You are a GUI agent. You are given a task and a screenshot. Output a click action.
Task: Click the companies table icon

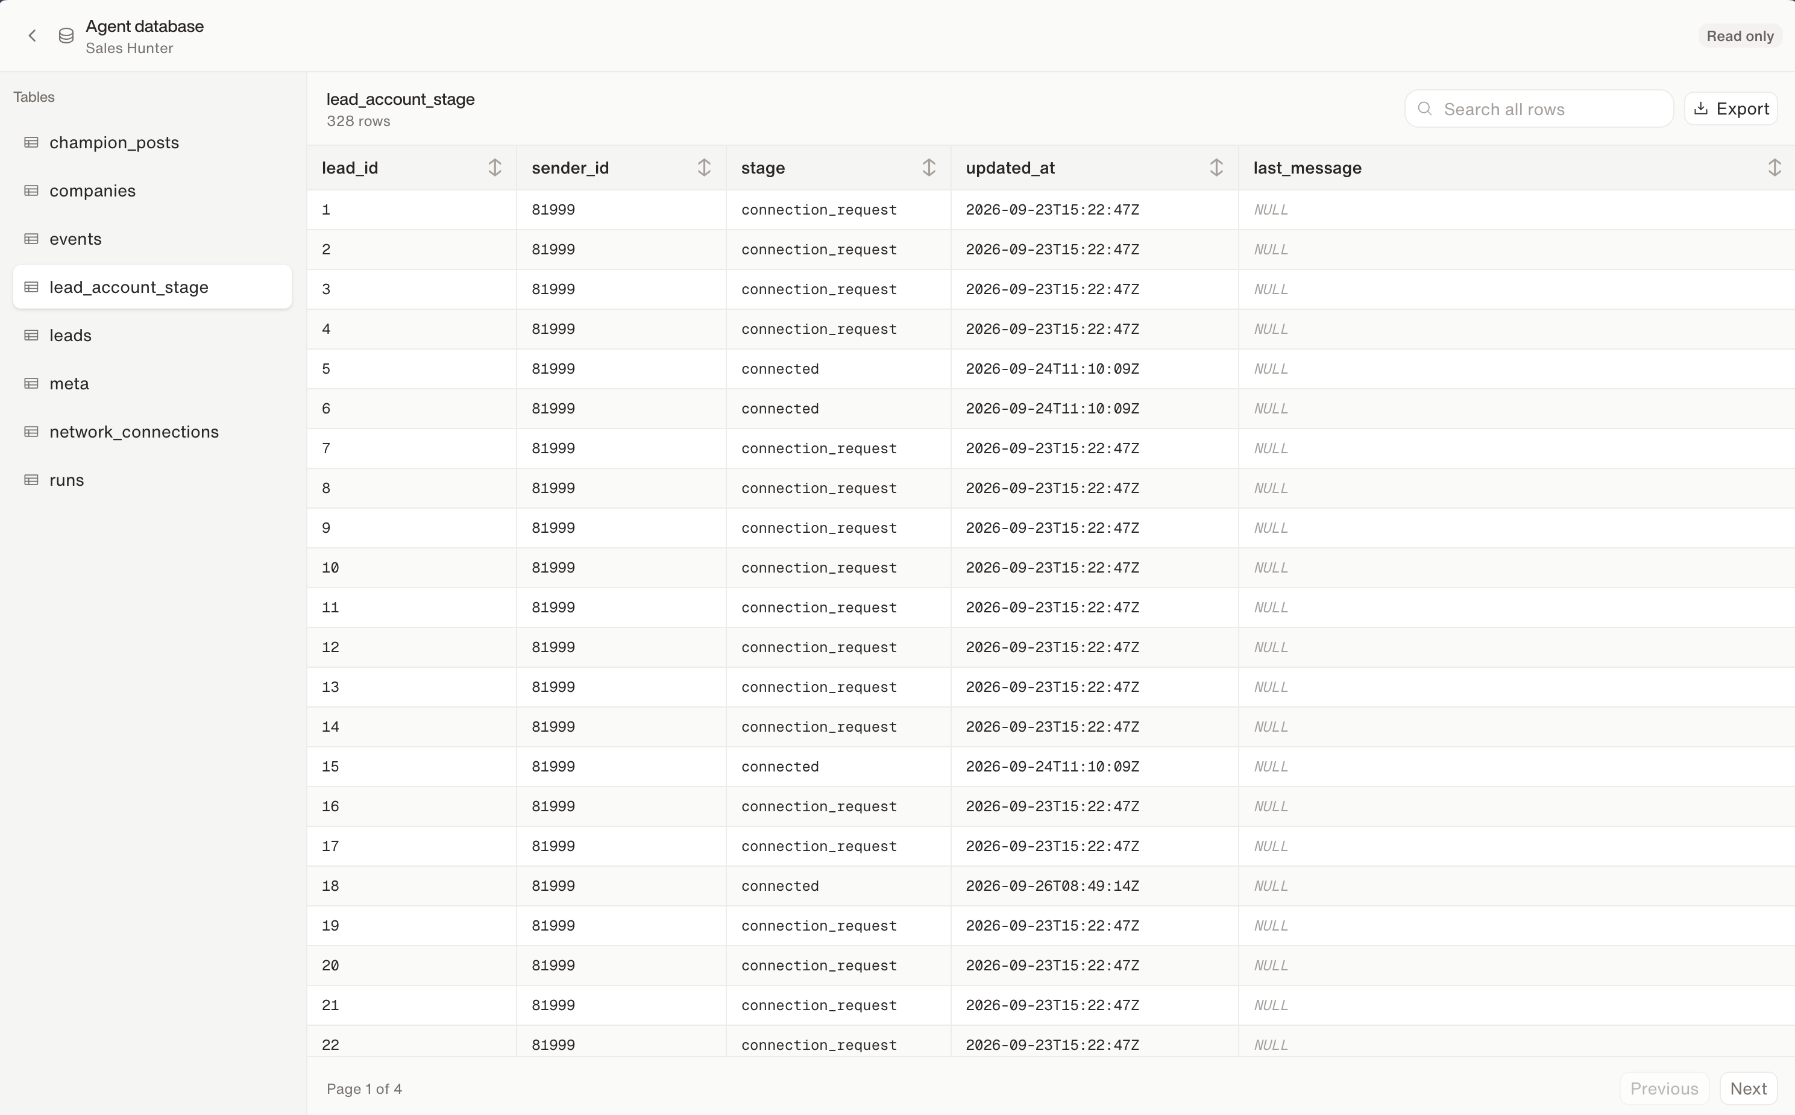coord(31,190)
